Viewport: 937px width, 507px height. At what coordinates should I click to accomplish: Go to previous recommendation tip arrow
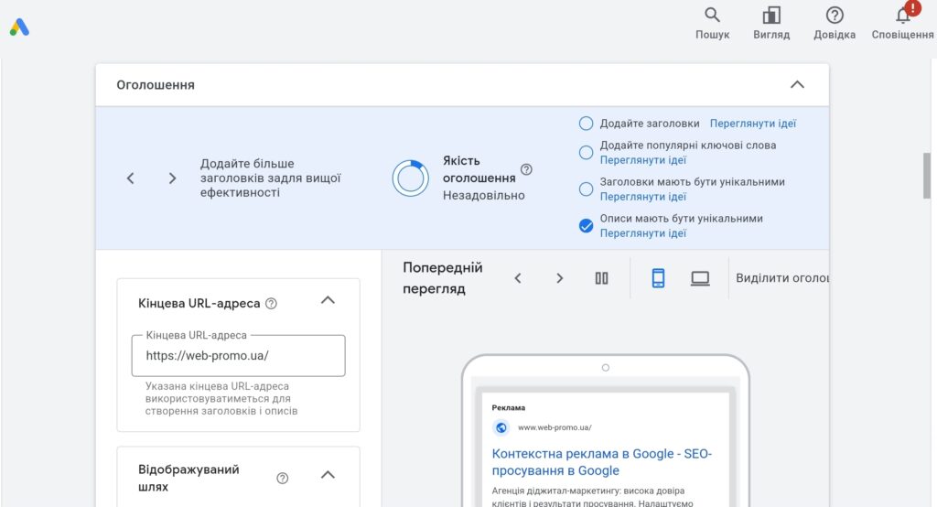coord(130,178)
